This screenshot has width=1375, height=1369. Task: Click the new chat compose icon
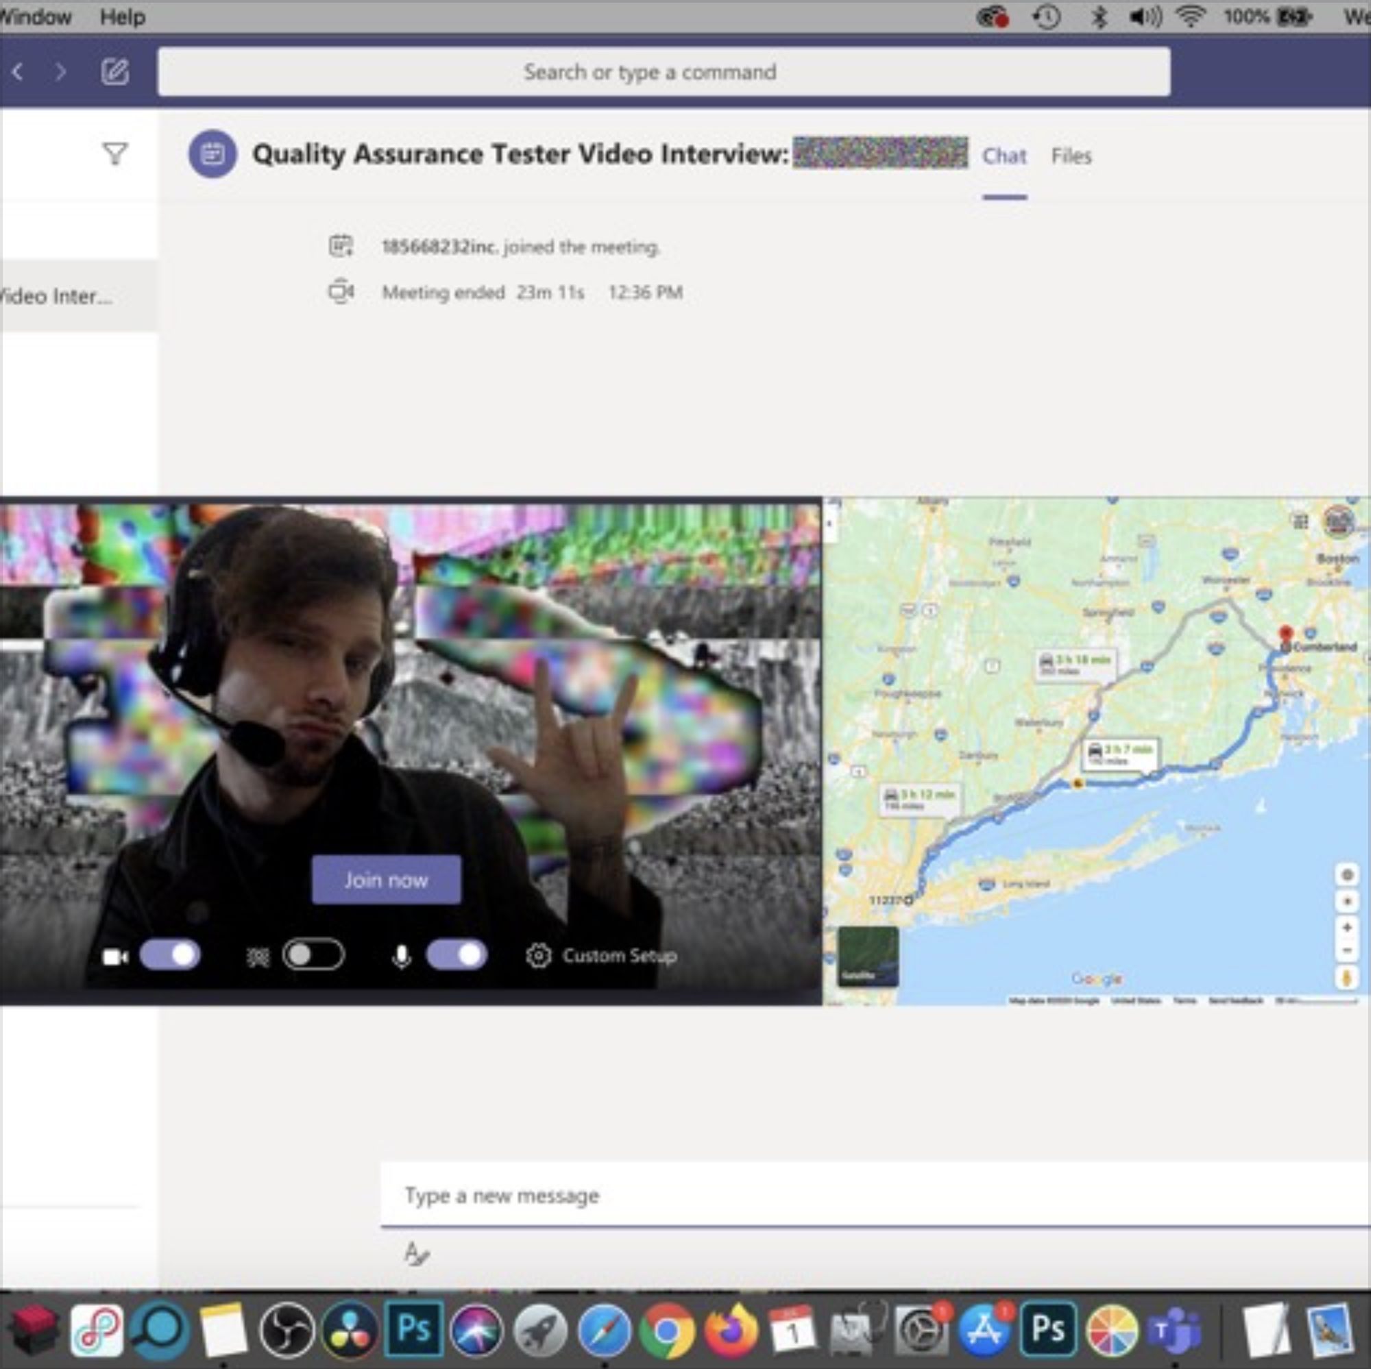click(x=114, y=72)
